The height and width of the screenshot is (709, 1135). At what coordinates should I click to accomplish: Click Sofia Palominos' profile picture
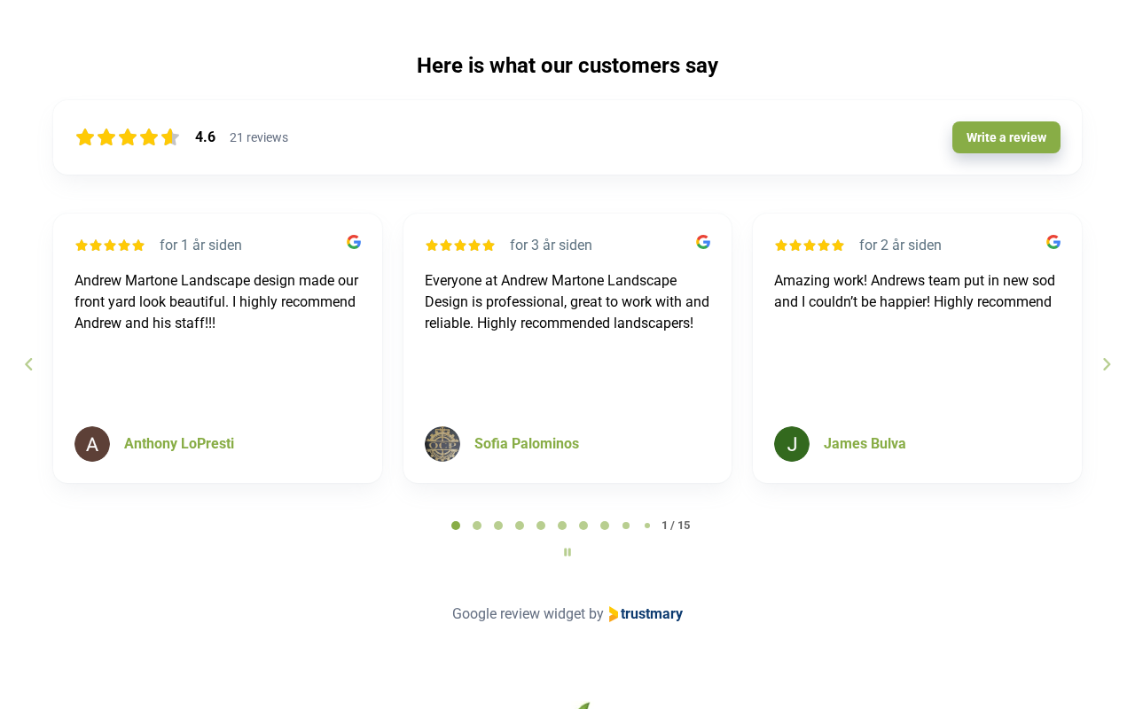point(442,444)
